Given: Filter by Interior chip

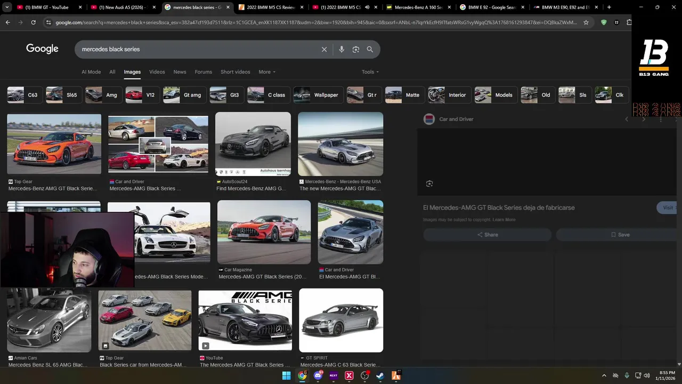Looking at the screenshot, I should pos(449,95).
